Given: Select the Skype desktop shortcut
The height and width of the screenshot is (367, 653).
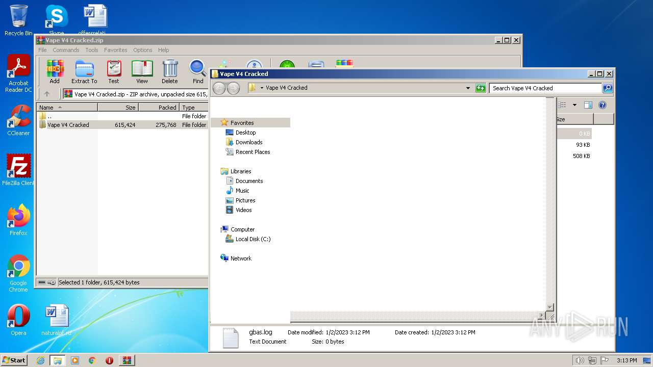Looking at the screenshot, I should pos(56,20).
